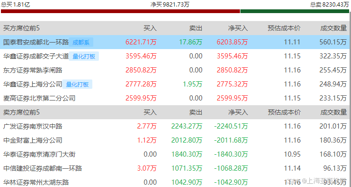The width and height of the screenshot is (351, 187).
Task: Click buy amount 2850.82万 of 东方证券常熟李闸路
Action: click(x=141, y=70)
